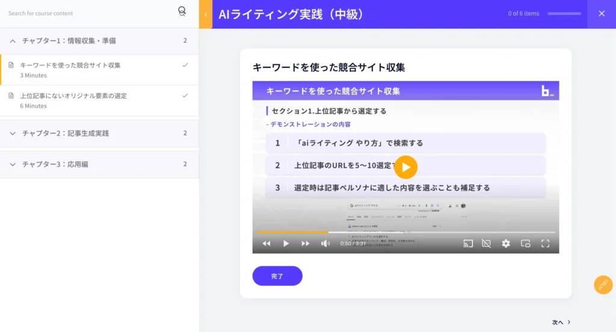616x332 pixels.
Task: Toggle completion checkmark for キーワードを使った競合サイト収集
Action: pos(185,65)
